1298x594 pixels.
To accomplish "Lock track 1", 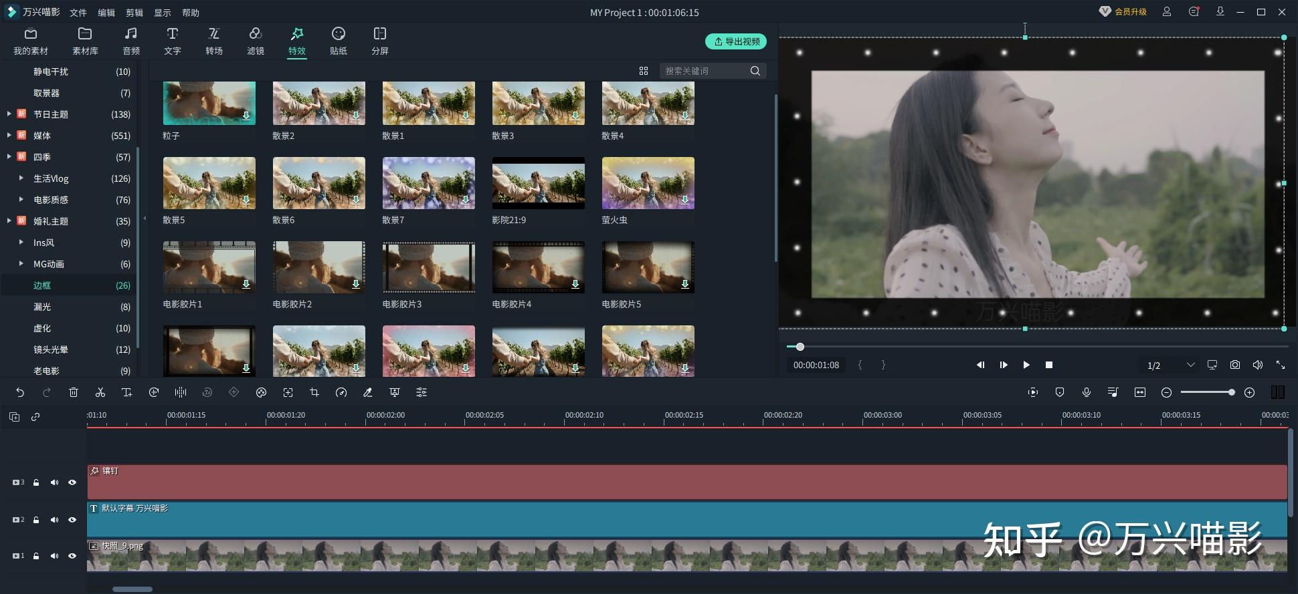I will point(36,556).
